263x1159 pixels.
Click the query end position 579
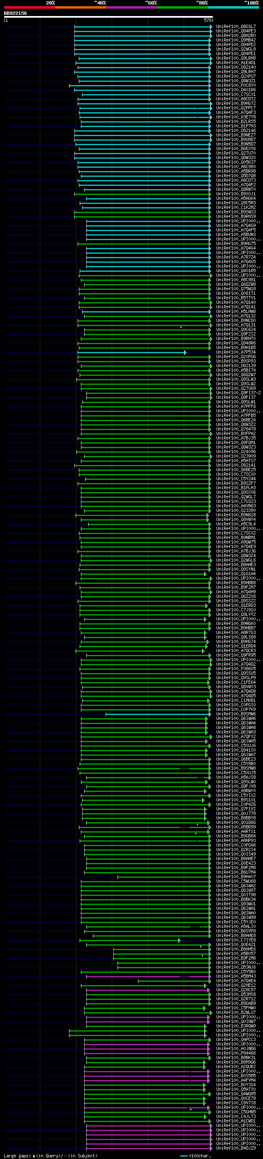click(x=208, y=20)
